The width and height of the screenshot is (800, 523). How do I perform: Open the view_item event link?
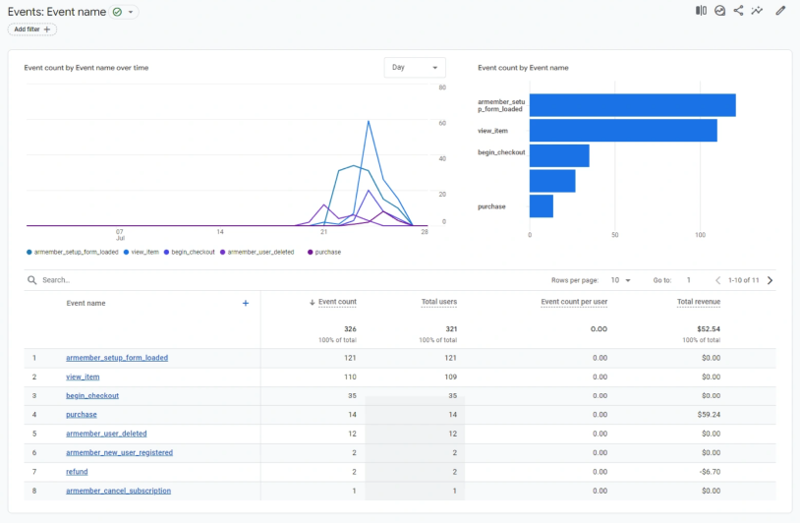pyautogui.click(x=83, y=377)
